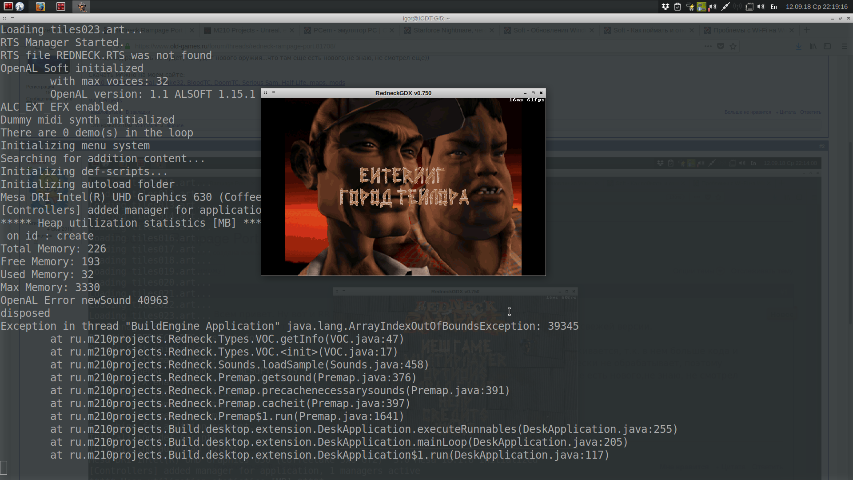
Task: Toggle the En keyboard layout indicator
Action: point(773,7)
